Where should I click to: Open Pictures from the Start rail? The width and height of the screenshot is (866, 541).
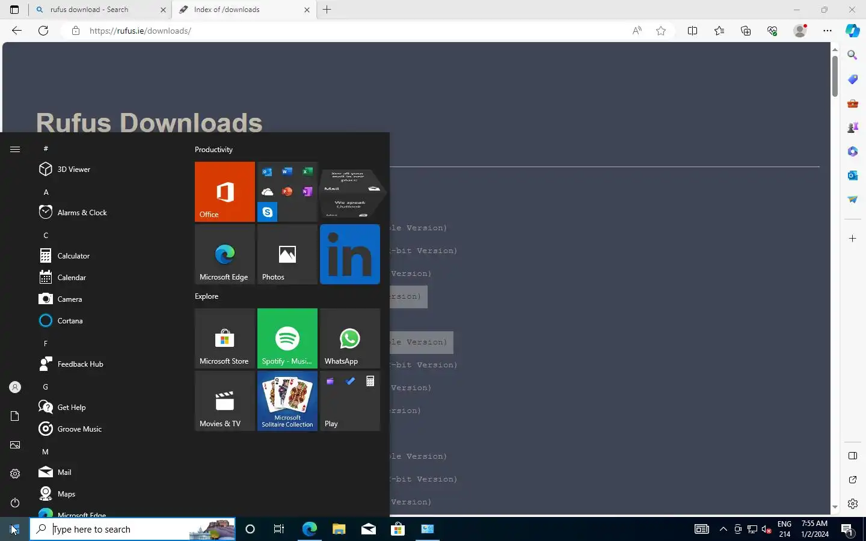pos(15,445)
